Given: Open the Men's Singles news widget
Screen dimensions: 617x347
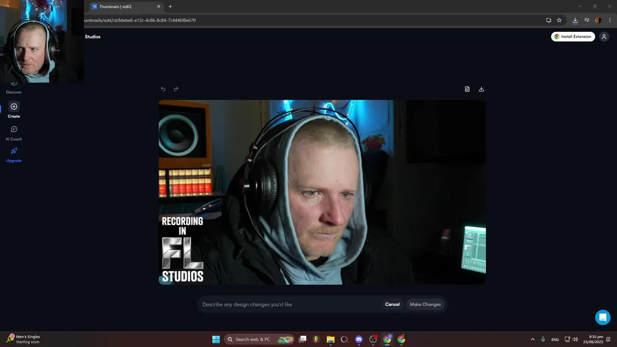Looking at the screenshot, I should (24, 339).
